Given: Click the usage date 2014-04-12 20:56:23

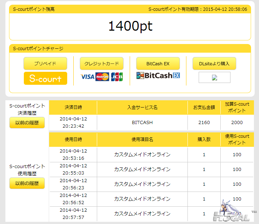Looking at the screenshot, I should tap(73, 184).
